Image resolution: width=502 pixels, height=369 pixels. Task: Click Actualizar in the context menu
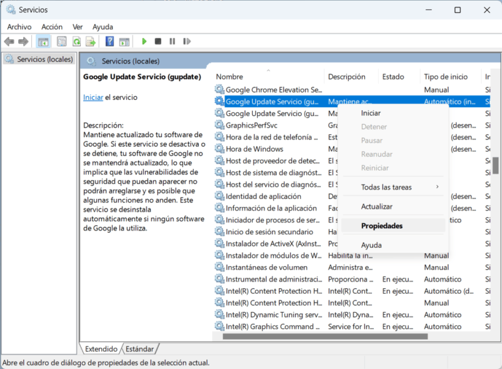coord(377,207)
